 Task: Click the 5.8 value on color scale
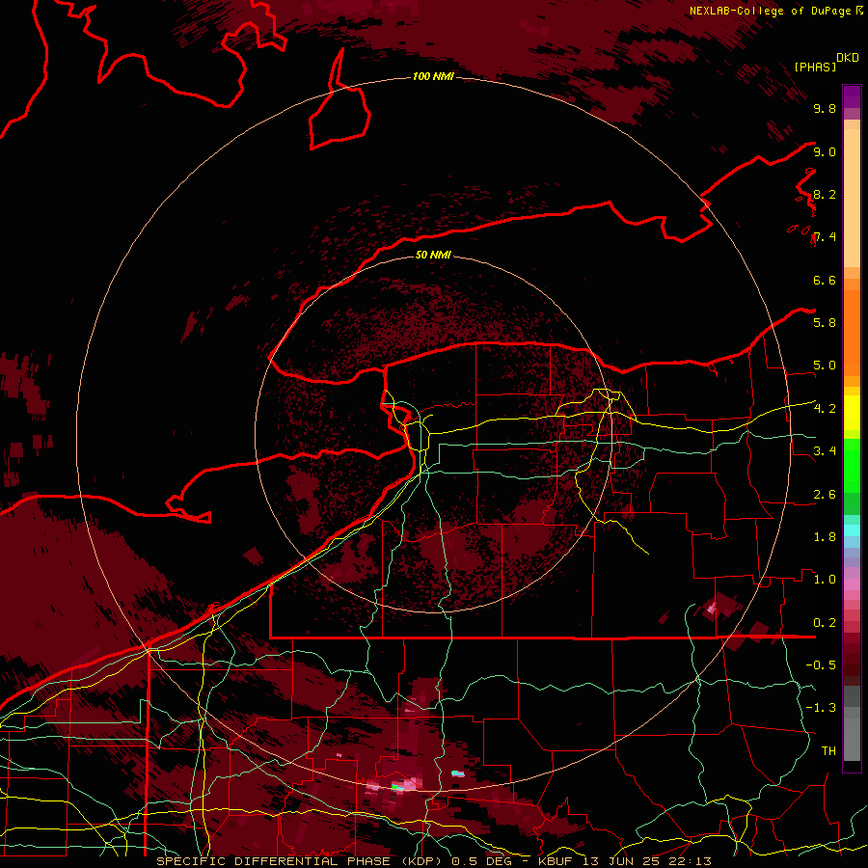(x=825, y=323)
